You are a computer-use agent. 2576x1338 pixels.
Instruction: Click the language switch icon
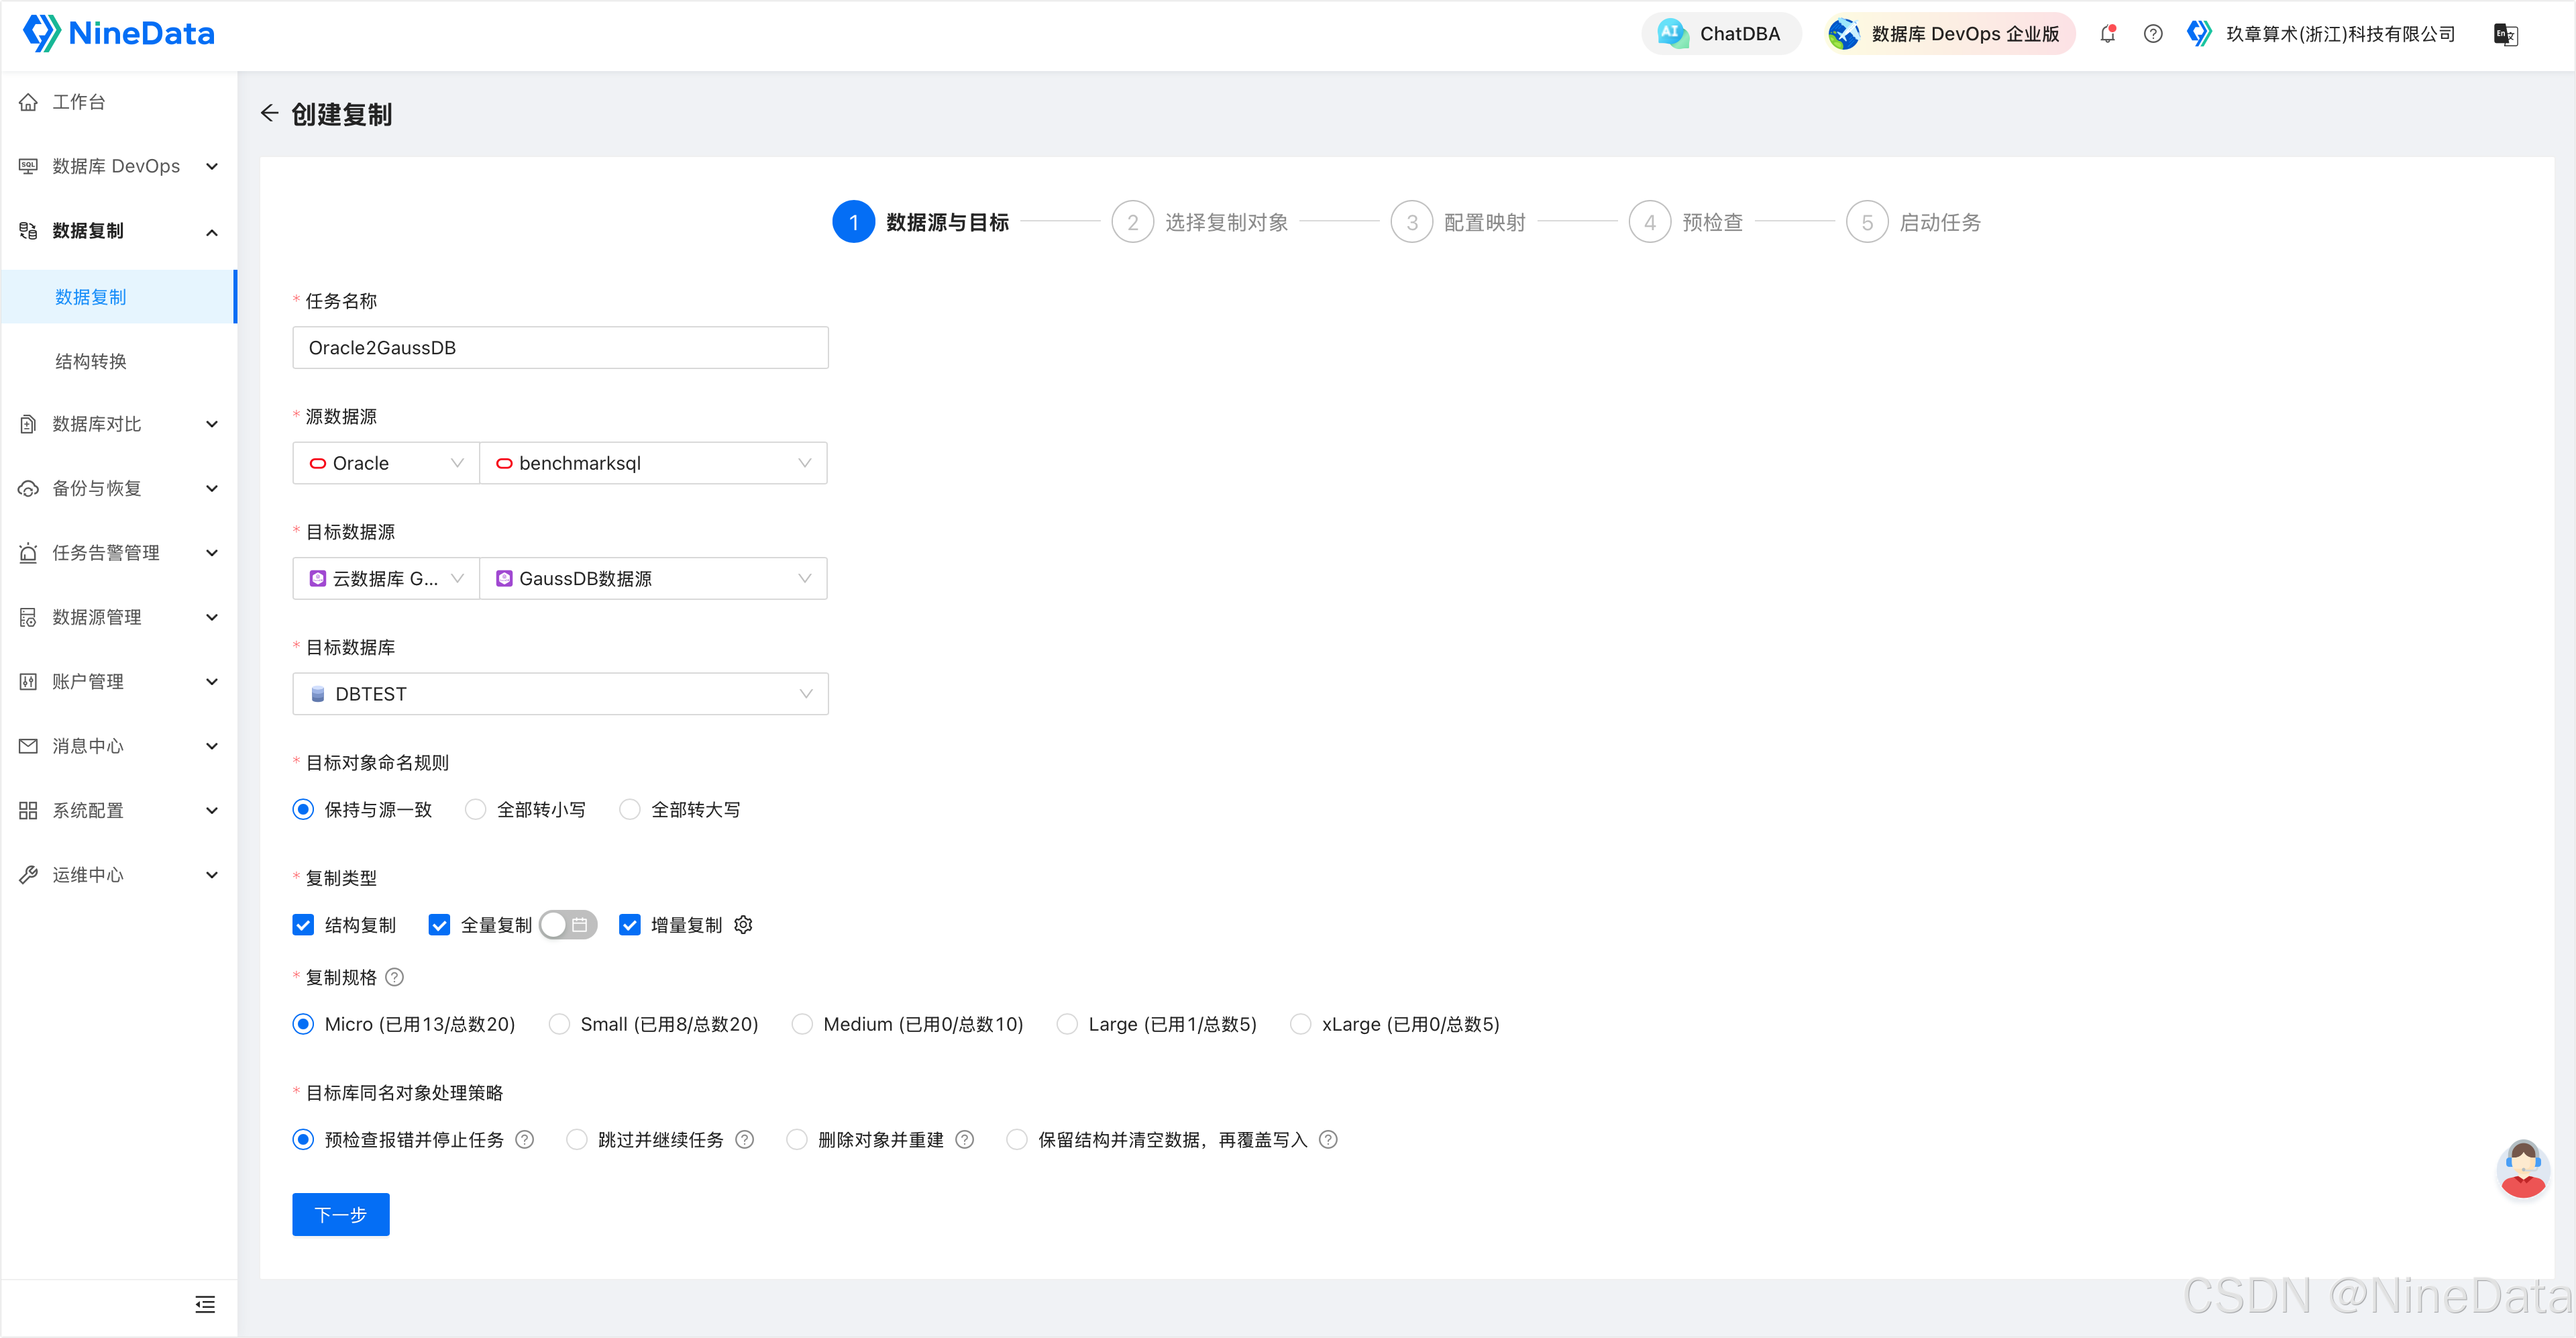click(x=2505, y=35)
